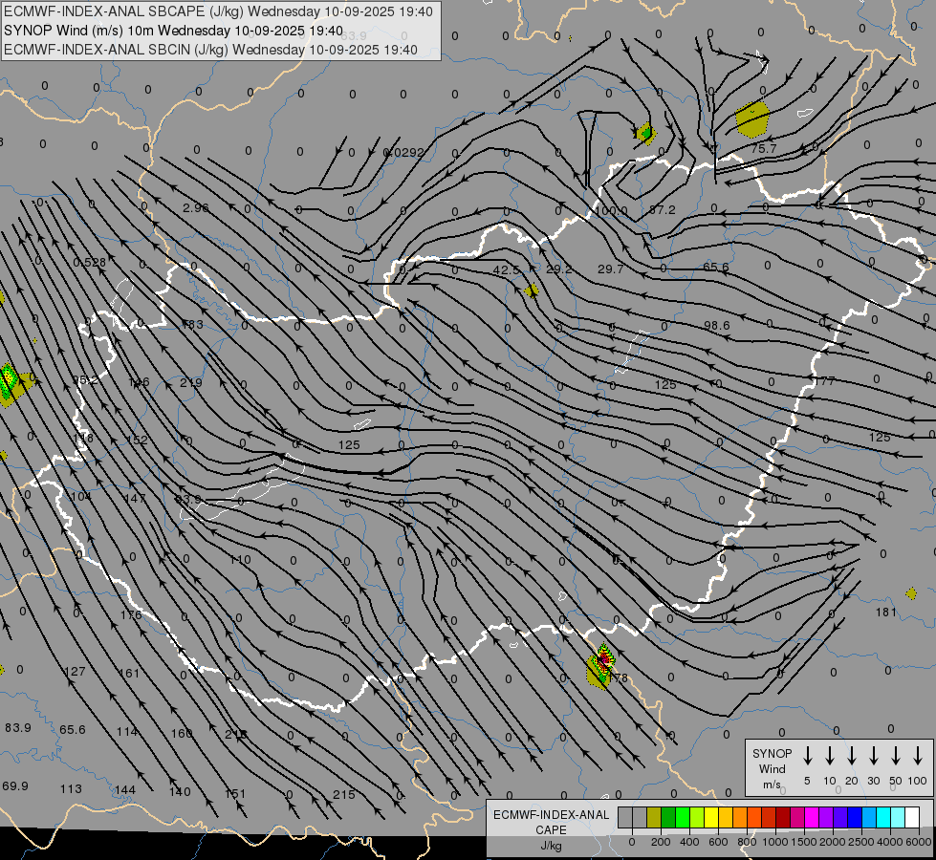Click the map value 152

[138, 440]
